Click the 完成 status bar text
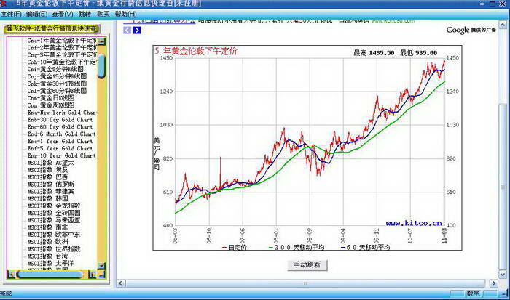The height and width of the screenshot is (300, 510). pyautogui.click(x=6, y=293)
